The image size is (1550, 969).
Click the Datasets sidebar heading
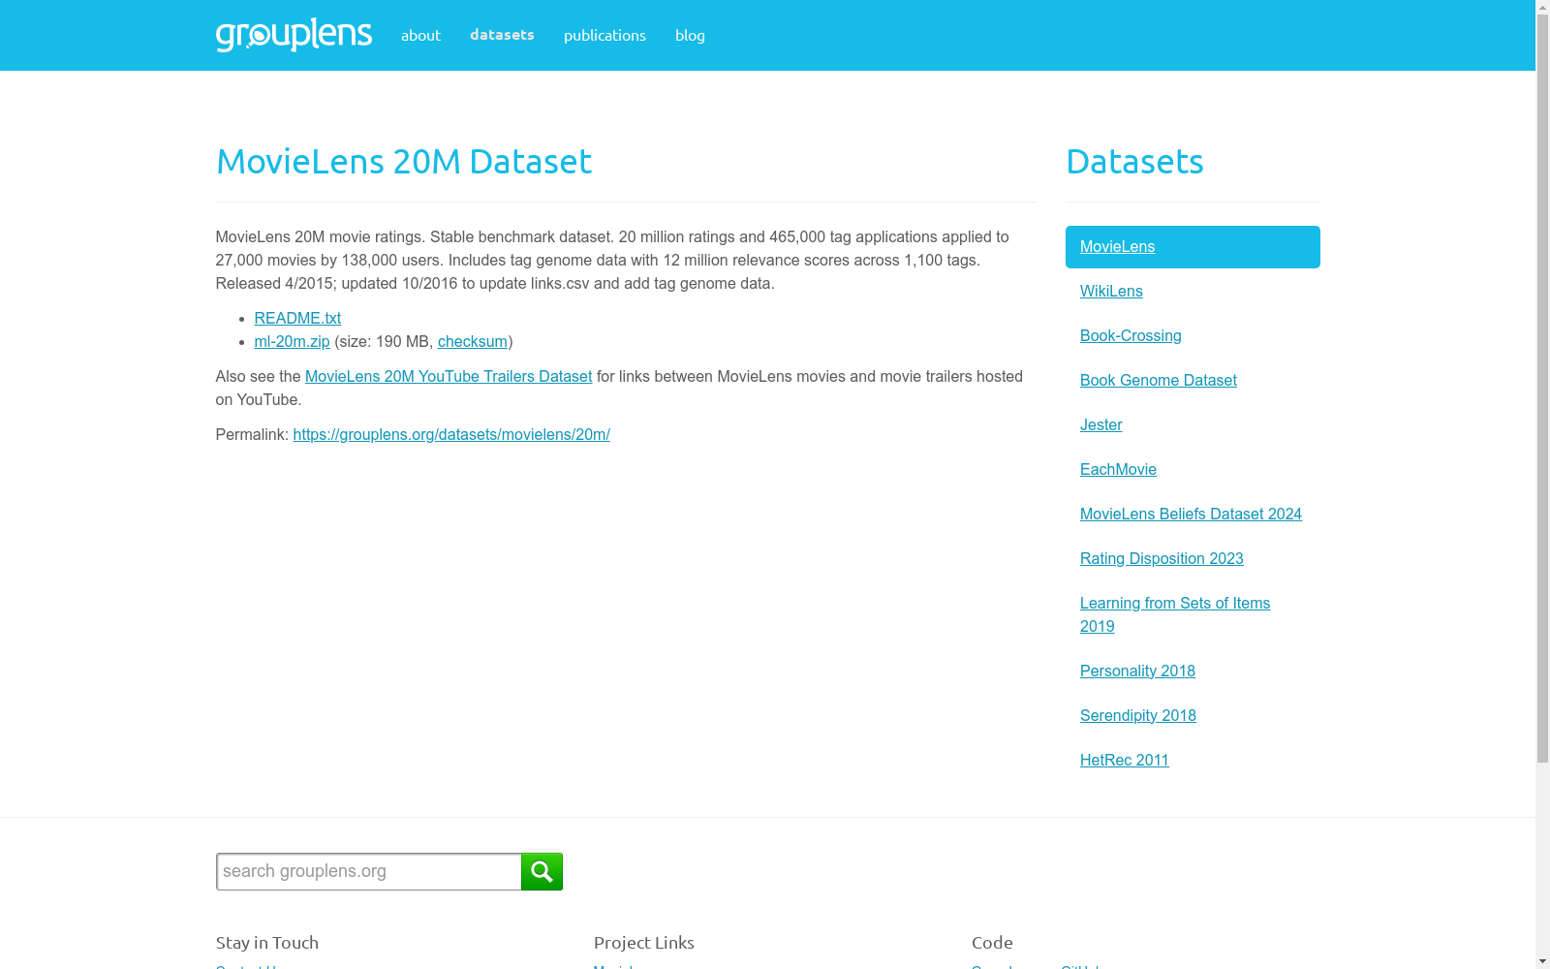click(x=1134, y=161)
